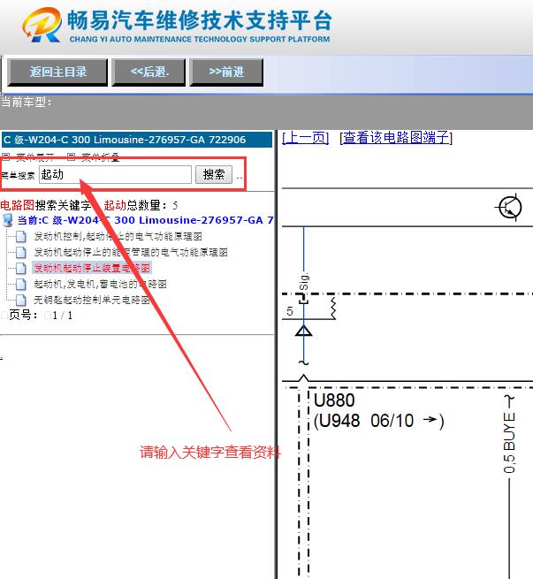
Task: Click the transistor symbol in the circuit diagram
Action: [509, 208]
